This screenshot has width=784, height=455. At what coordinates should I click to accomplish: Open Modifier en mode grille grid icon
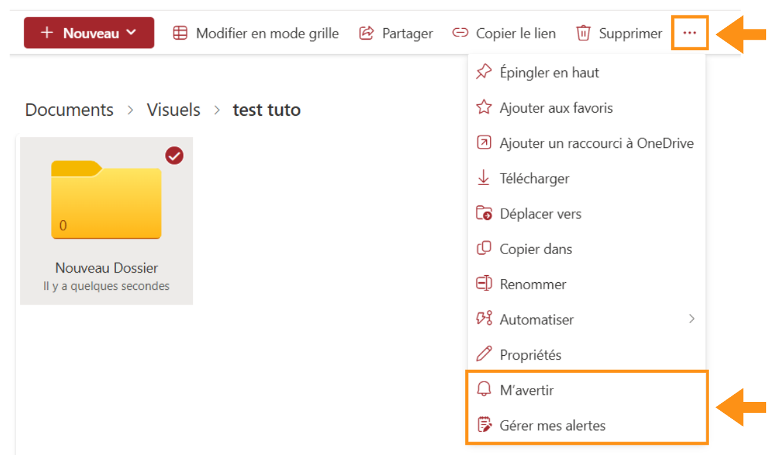180,33
